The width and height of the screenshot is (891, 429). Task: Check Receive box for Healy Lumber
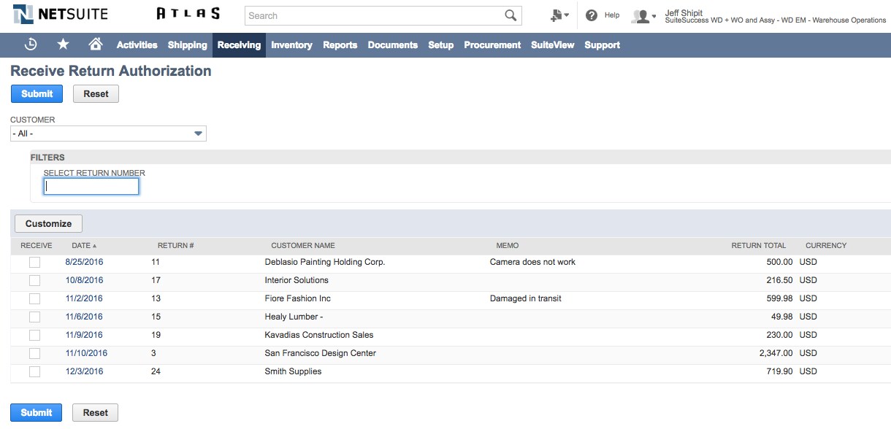tap(34, 317)
